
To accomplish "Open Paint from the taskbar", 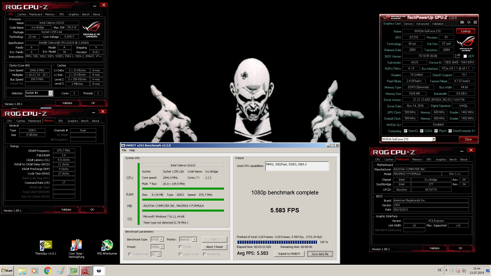I will coord(60,271).
